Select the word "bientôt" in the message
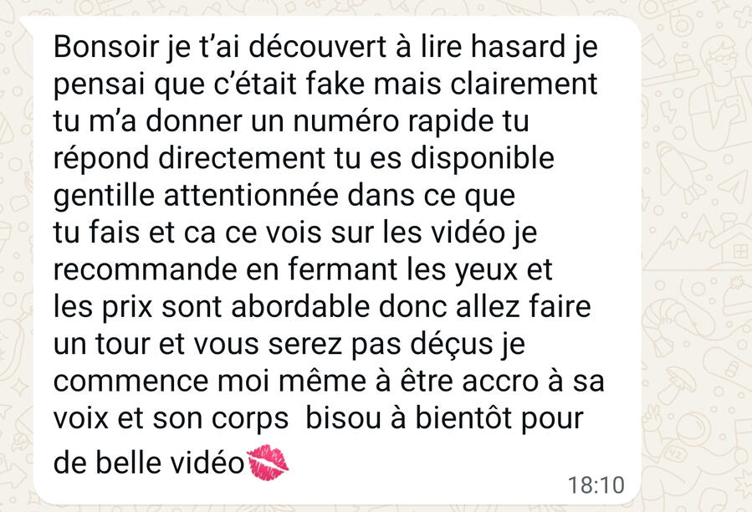 [463, 419]
